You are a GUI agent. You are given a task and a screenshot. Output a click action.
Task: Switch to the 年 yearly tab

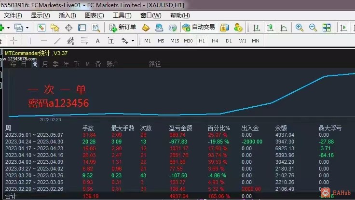coord(67,64)
